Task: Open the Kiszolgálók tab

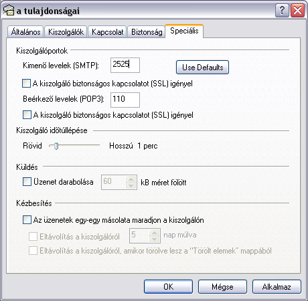Action: (x=66, y=32)
